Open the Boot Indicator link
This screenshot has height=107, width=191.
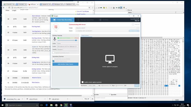click(x=36, y=16)
